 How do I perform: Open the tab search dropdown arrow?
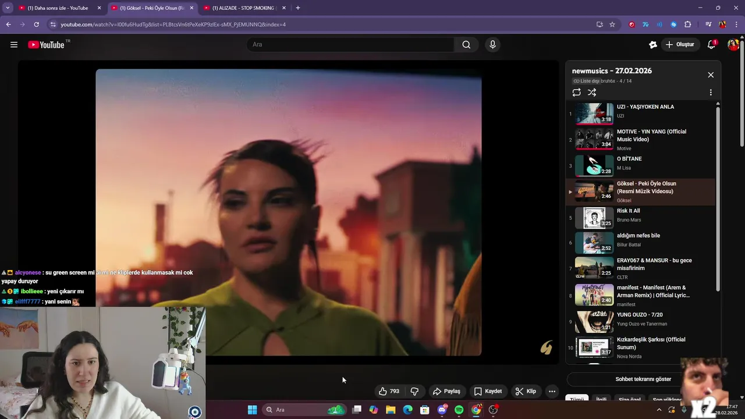point(8,8)
